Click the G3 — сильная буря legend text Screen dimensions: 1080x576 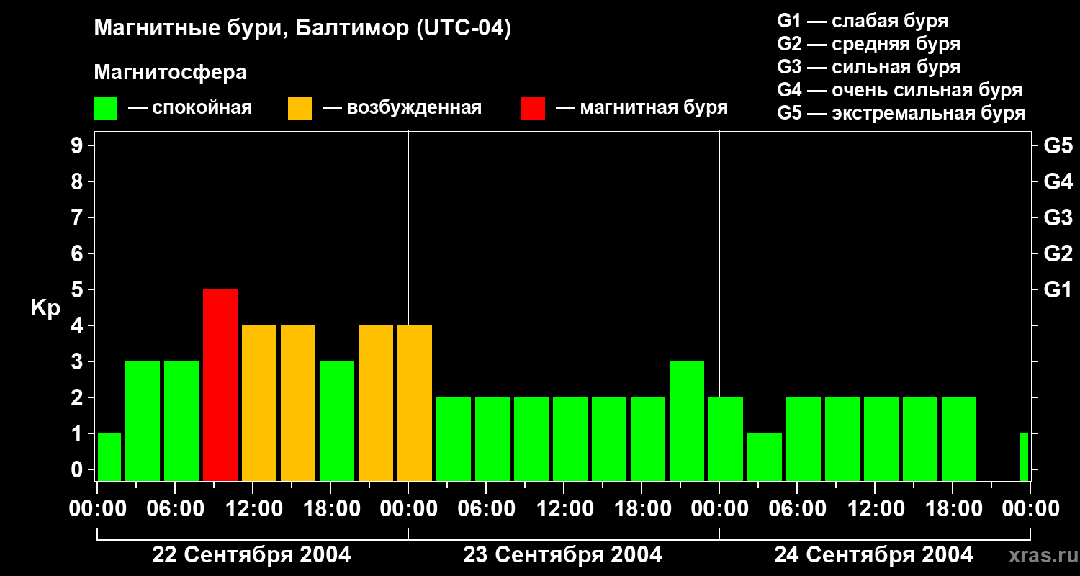(868, 67)
